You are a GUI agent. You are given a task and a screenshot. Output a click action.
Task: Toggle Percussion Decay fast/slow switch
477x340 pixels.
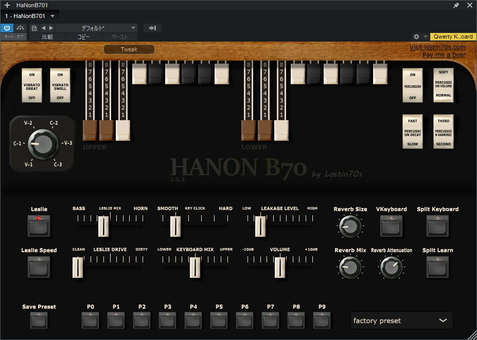click(x=413, y=131)
